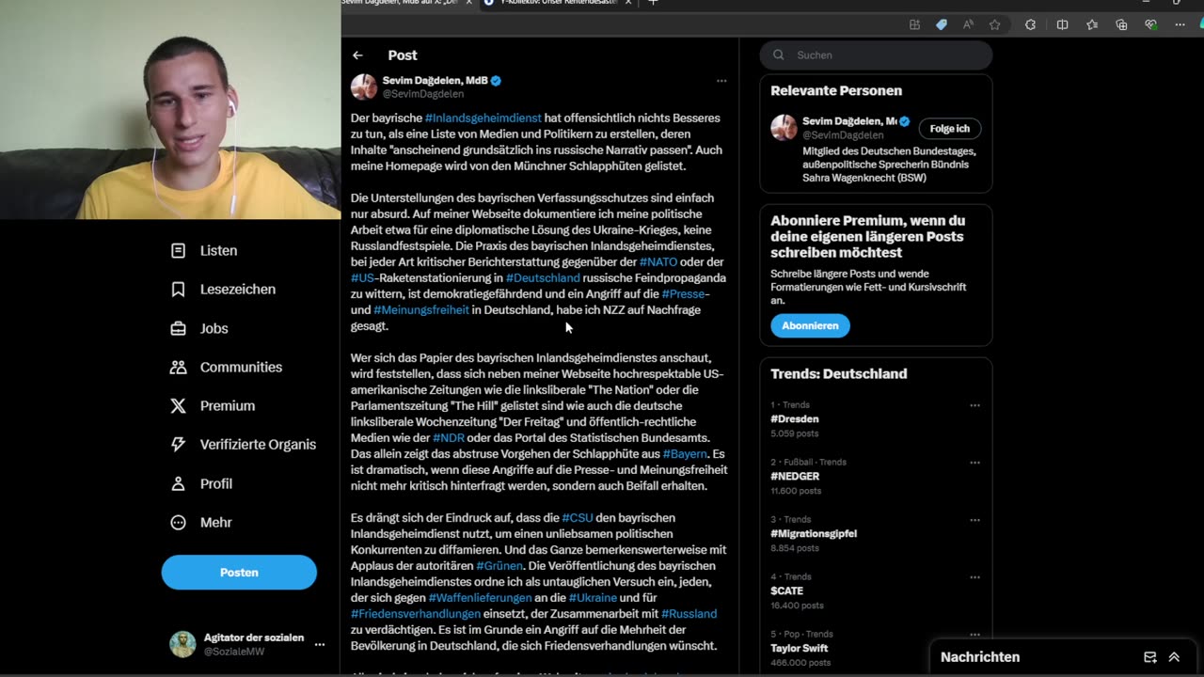
Task: Click the Agitator der sozialen account avatar
Action: click(182, 644)
